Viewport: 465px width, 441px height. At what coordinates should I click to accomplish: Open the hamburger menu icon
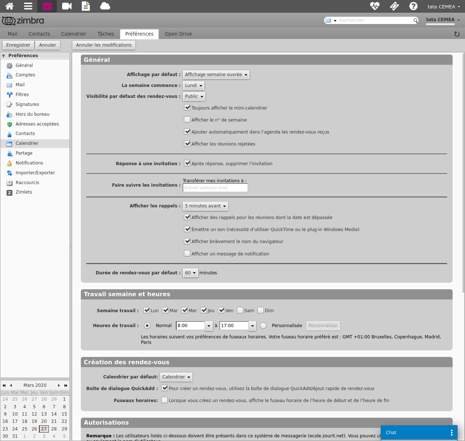[x=28, y=6]
